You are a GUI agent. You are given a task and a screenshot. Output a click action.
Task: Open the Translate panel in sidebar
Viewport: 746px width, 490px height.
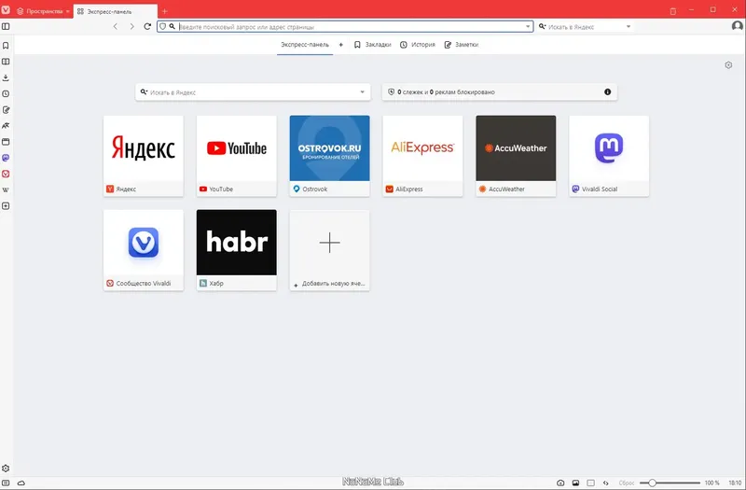6,126
